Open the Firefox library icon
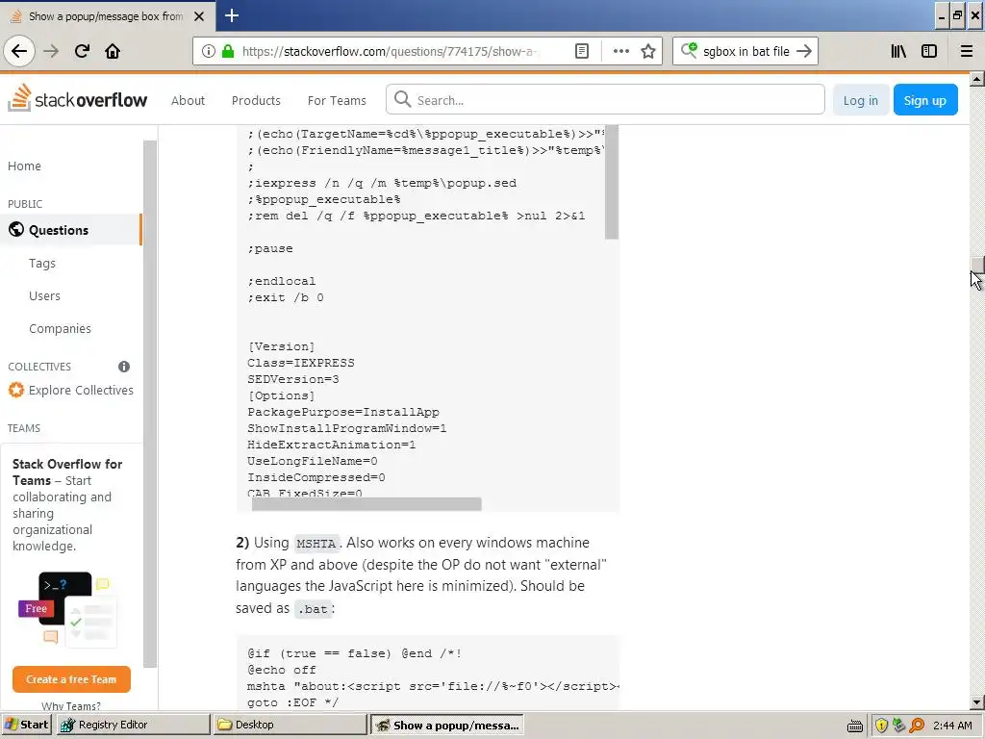This screenshot has height=739, width=985. pyautogui.click(x=898, y=51)
